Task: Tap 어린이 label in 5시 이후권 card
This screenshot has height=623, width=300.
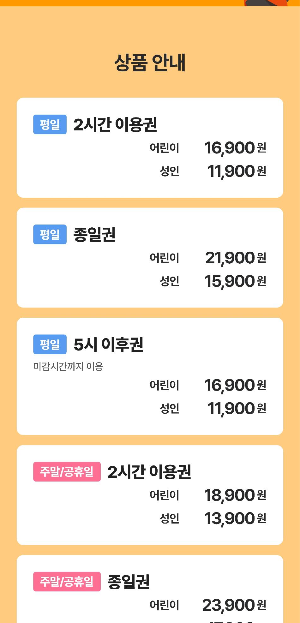Action: (164, 385)
